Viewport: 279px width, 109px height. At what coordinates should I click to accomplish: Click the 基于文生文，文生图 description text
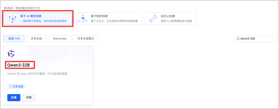click(x=114, y=21)
